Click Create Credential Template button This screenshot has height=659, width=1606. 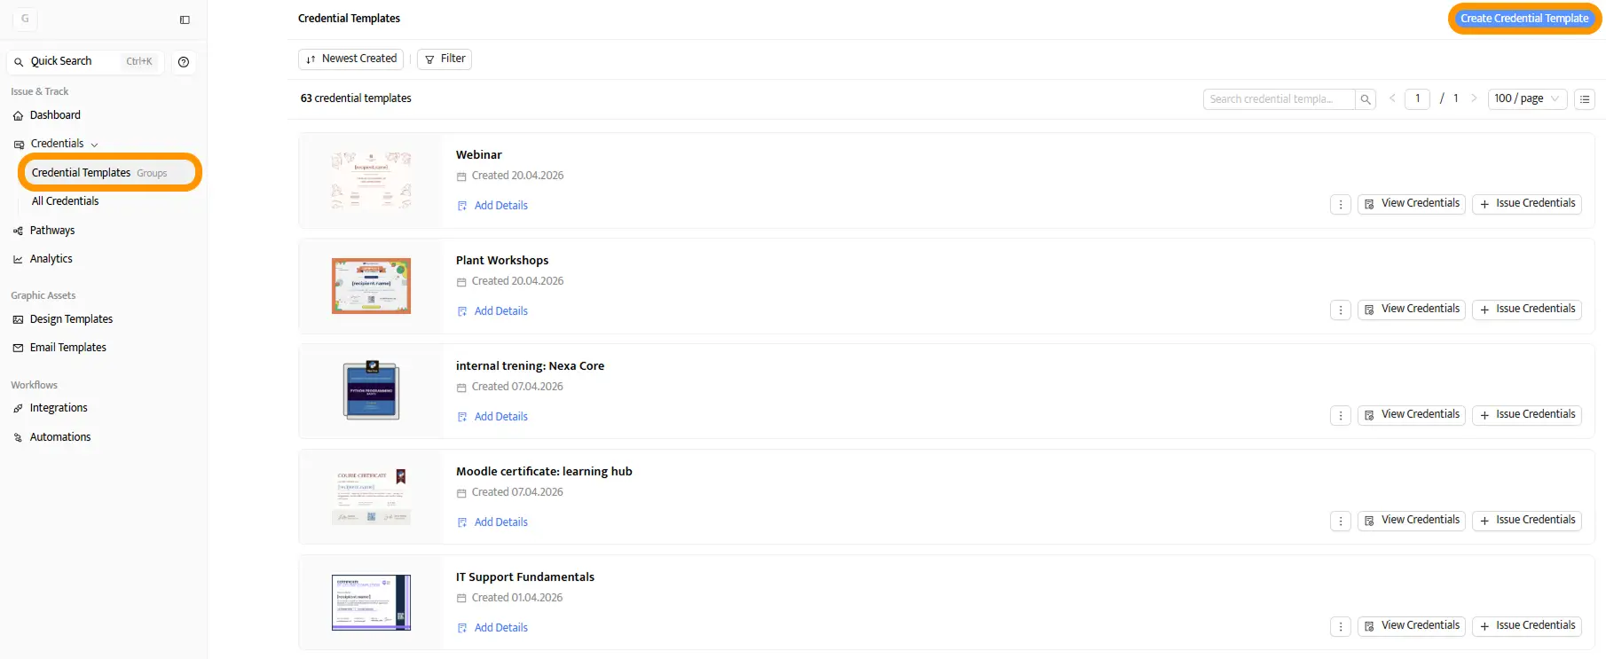[1524, 19]
